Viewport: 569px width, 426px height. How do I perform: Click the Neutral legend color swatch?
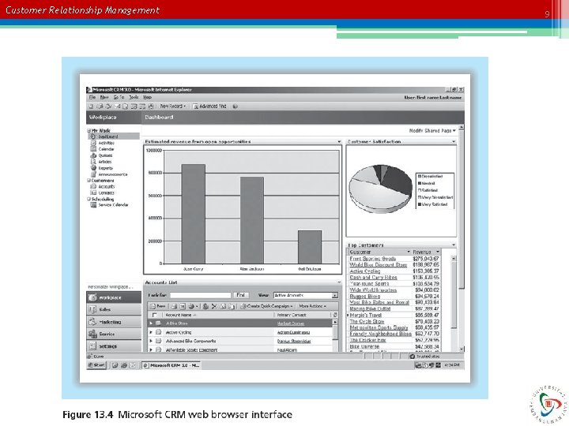420,183
